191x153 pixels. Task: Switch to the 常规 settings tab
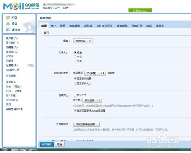pos(44,26)
